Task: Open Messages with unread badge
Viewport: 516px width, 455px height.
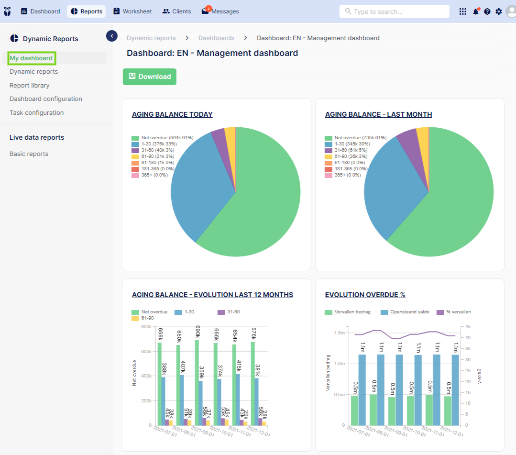Action: [x=220, y=11]
